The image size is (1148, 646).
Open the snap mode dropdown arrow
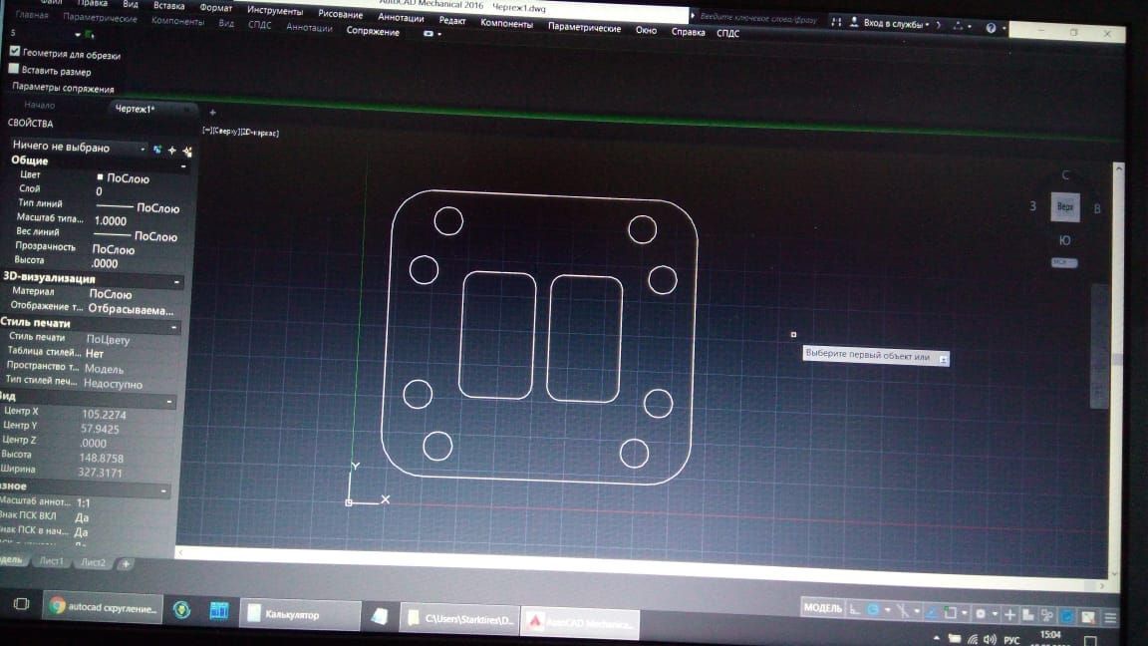click(x=887, y=610)
